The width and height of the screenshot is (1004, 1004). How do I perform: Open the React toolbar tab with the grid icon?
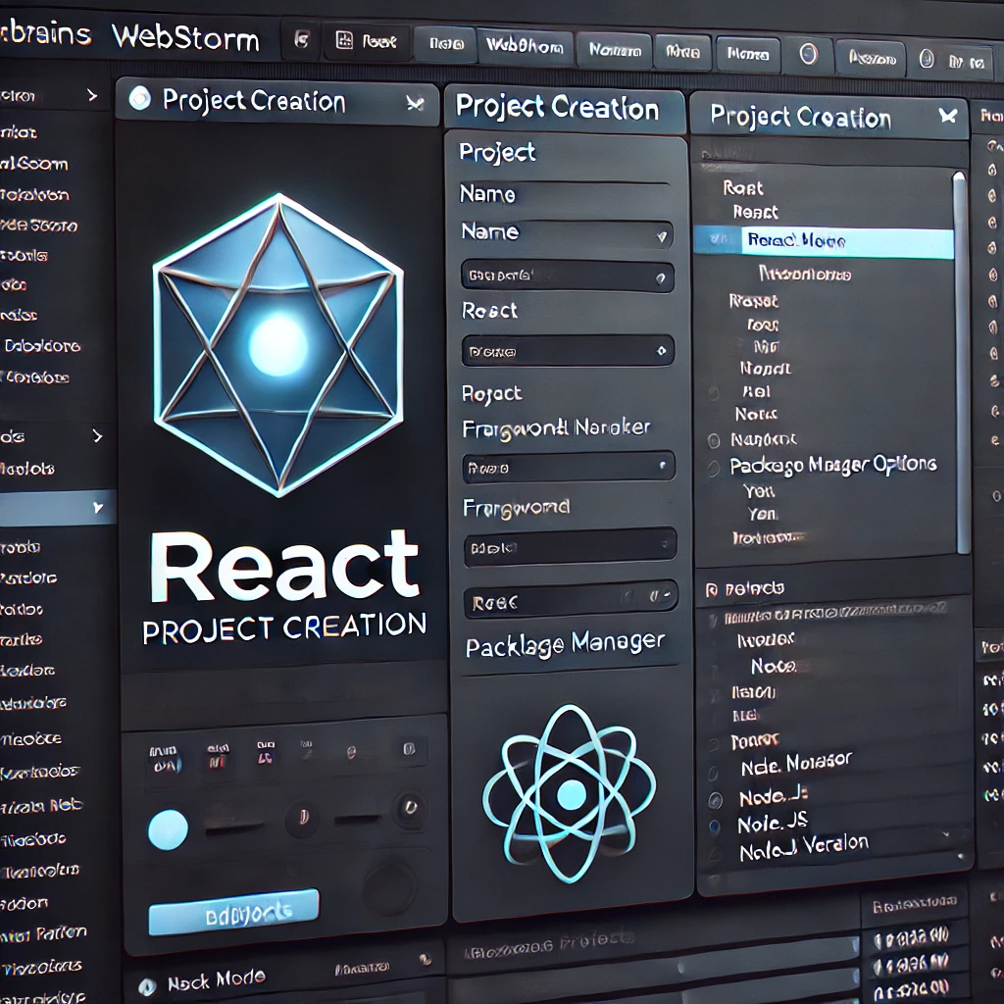click(366, 41)
